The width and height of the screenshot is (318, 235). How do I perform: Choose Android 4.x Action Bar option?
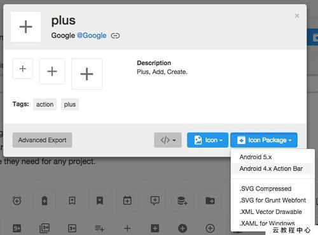click(x=271, y=169)
